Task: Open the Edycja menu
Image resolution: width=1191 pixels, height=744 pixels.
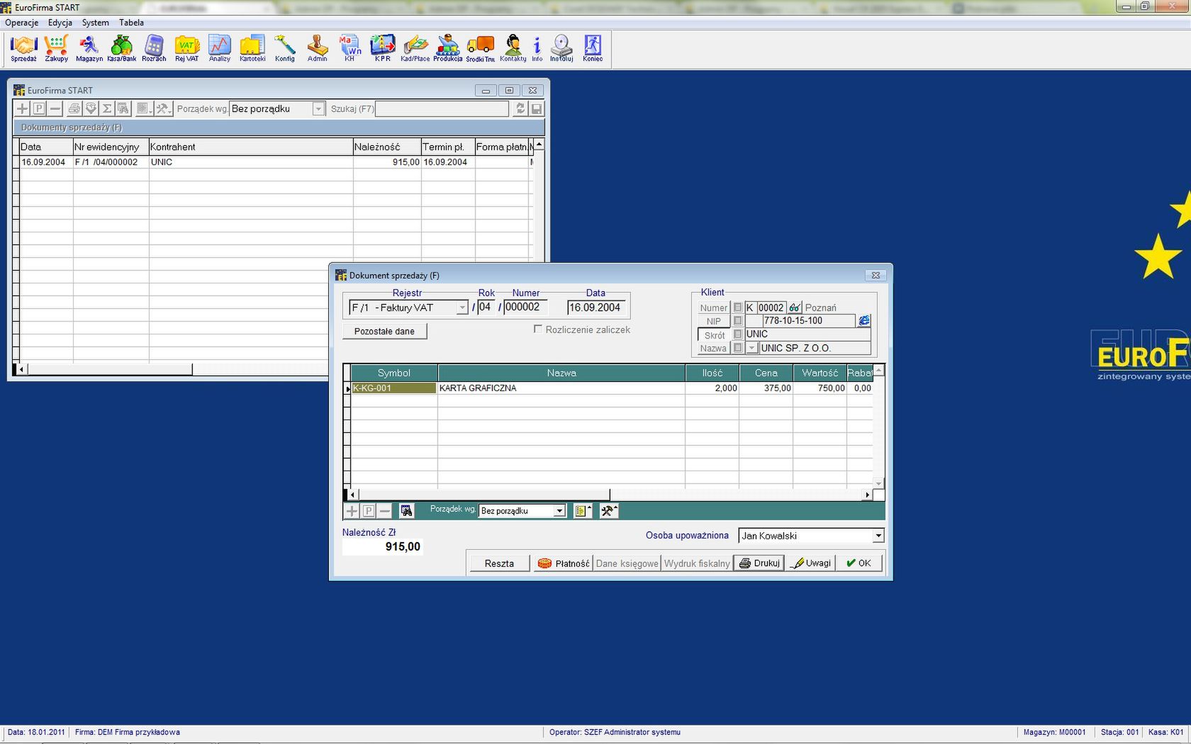Action: click(60, 23)
